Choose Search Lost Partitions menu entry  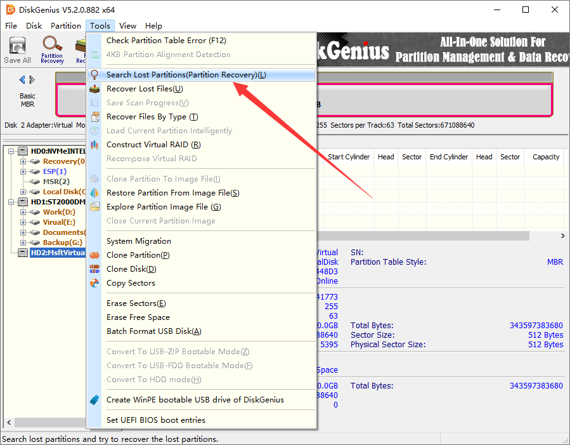[x=186, y=75]
